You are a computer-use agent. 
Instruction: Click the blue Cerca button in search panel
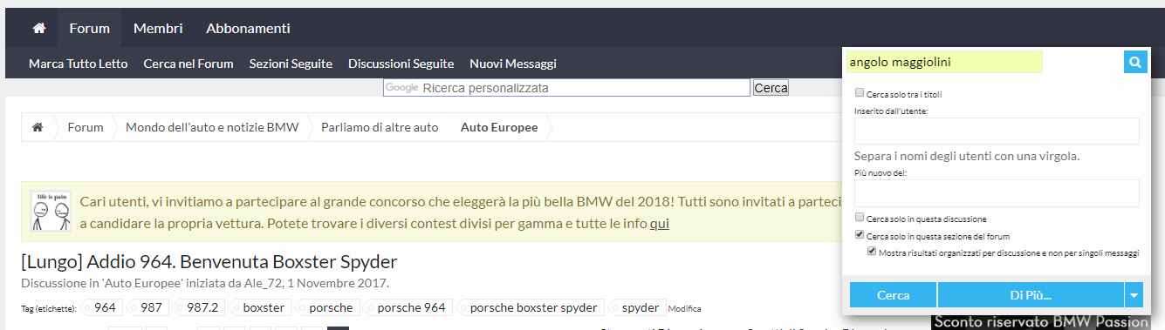point(893,295)
